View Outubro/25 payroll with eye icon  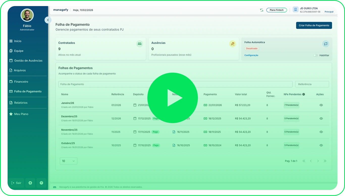[321, 145]
